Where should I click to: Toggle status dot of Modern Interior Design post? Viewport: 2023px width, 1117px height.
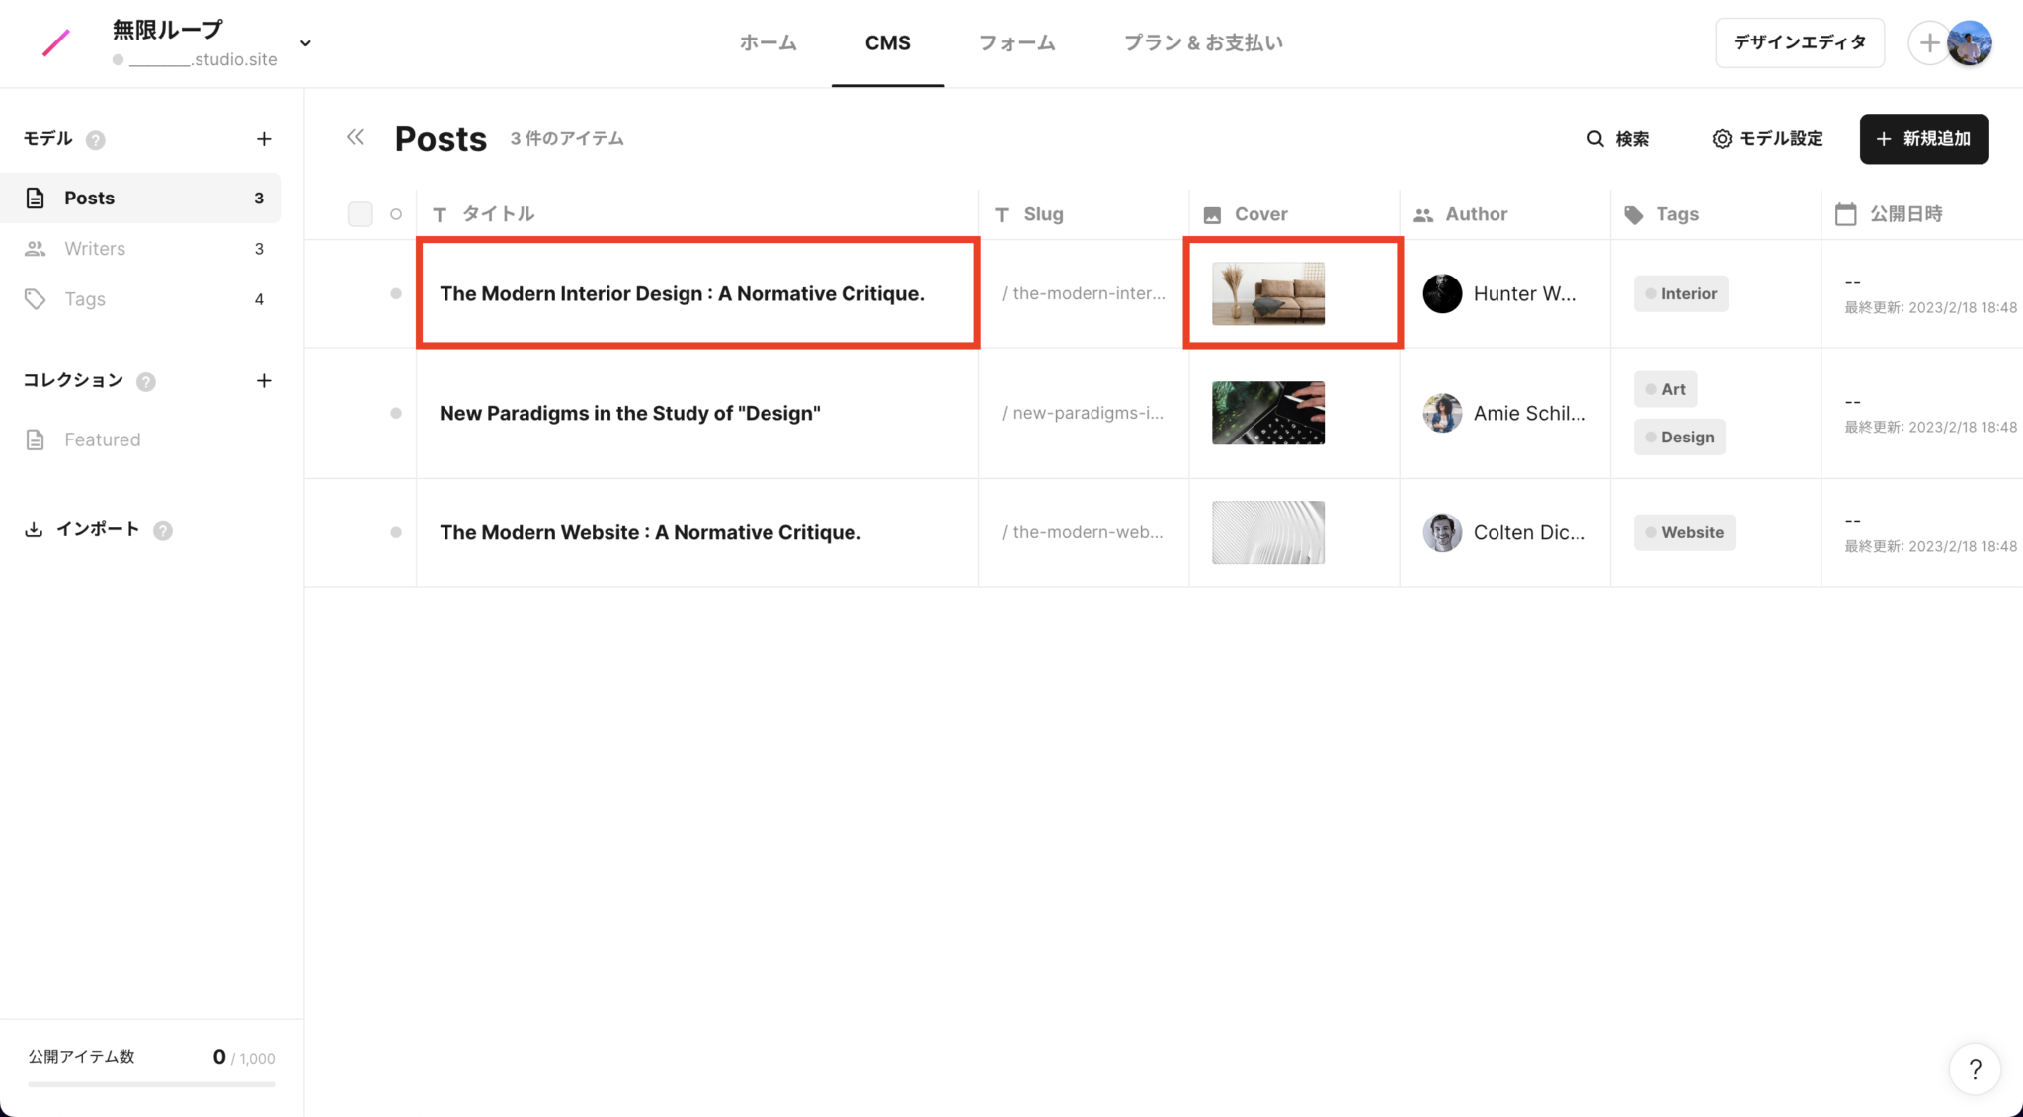[396, 293]
